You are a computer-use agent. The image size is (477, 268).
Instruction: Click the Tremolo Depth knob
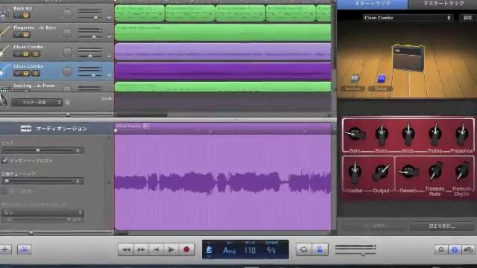coord(462,171)
